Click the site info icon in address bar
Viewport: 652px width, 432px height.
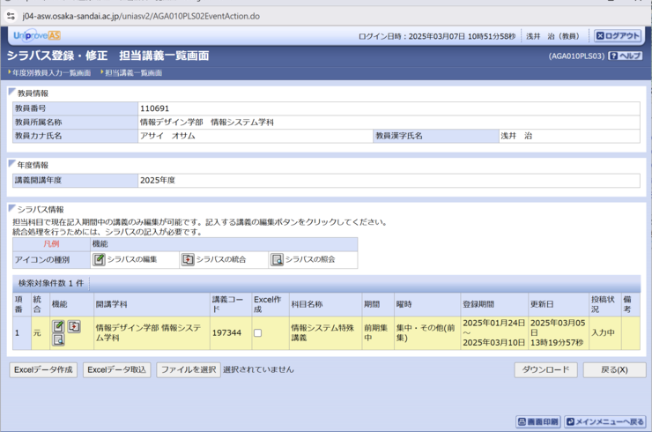(11, 16)
